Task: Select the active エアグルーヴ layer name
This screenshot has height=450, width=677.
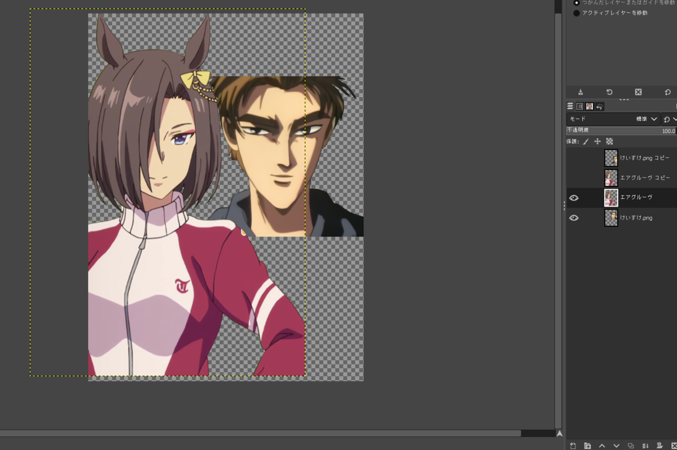Action: (636, 198)
